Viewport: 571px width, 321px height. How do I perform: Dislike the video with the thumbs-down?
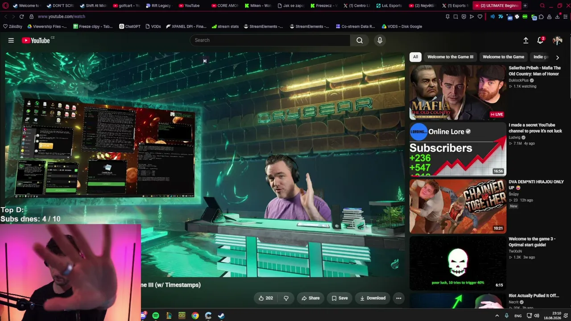(286, 298)
